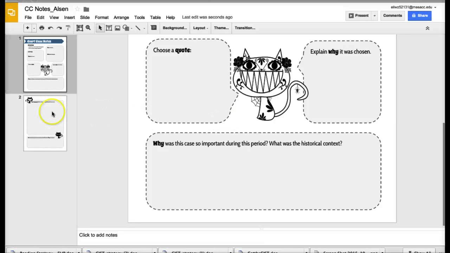Open the Tools menu

[140, 17]
